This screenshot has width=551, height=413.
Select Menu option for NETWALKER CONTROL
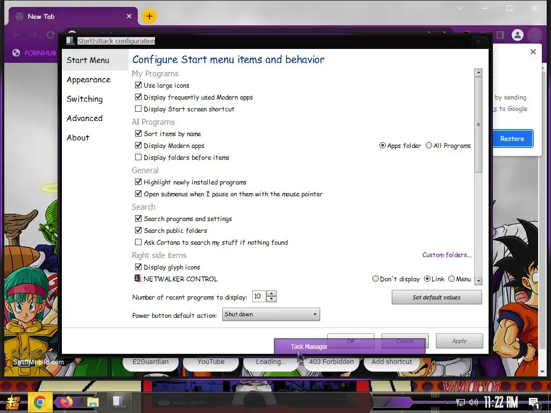(x=451, y=279)
